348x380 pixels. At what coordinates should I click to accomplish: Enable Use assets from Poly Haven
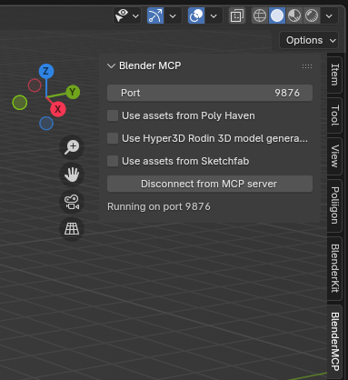[x=113, y=115]
